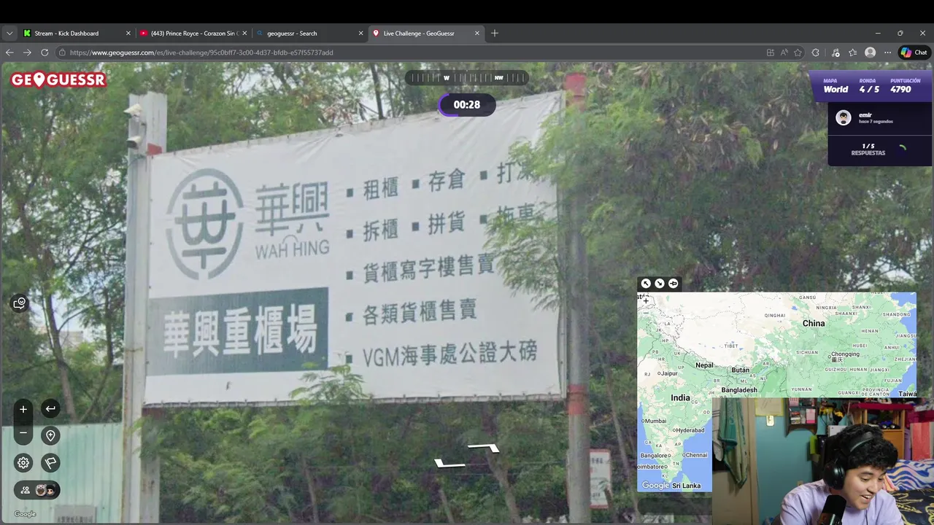Click the round 4 / 5 indicator
This screenshot has width=934, height=525.
(869, 90)
